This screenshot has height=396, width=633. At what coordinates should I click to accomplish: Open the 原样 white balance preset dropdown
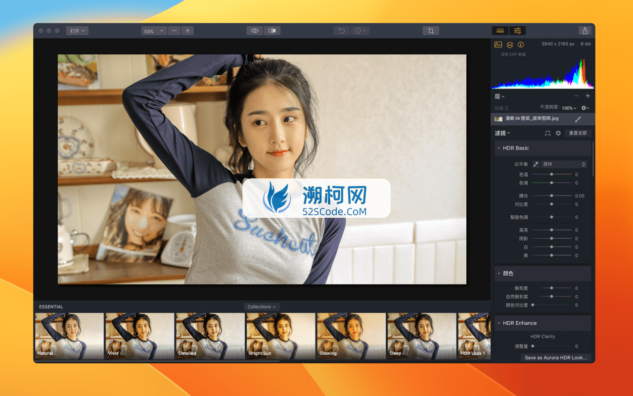564,164
